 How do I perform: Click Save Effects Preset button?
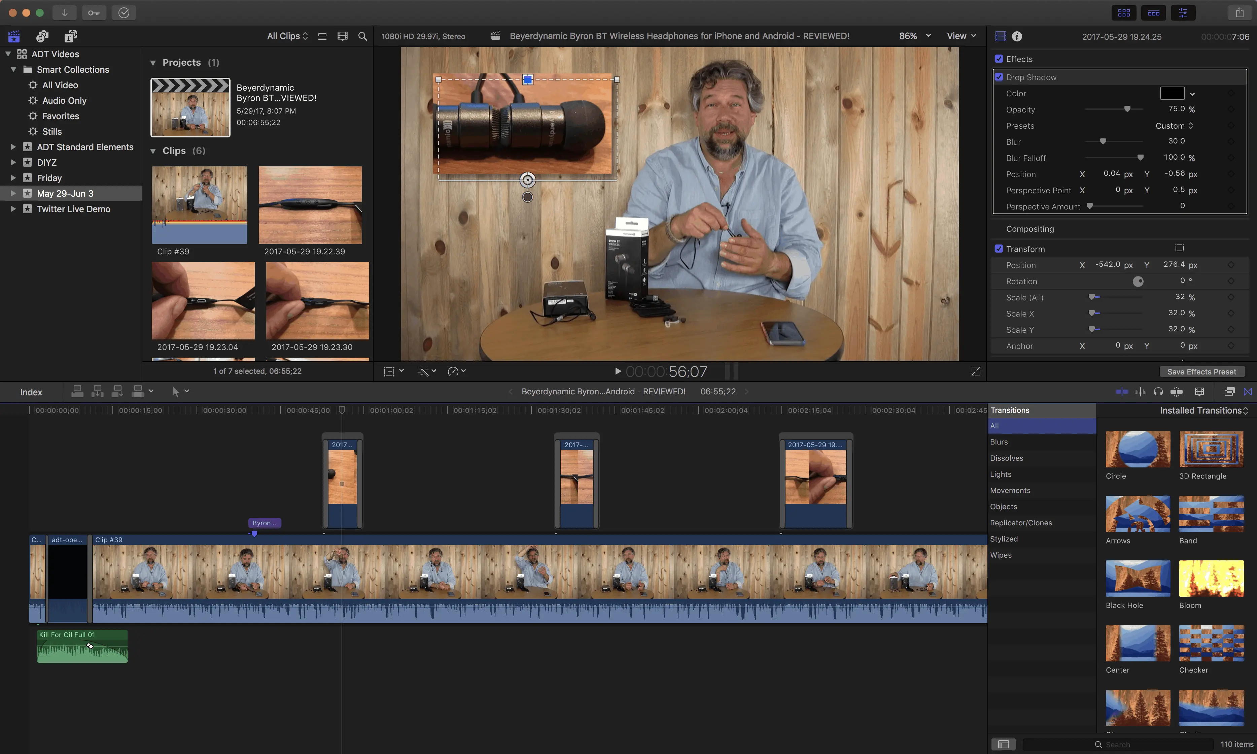[x=1201, y=372]
